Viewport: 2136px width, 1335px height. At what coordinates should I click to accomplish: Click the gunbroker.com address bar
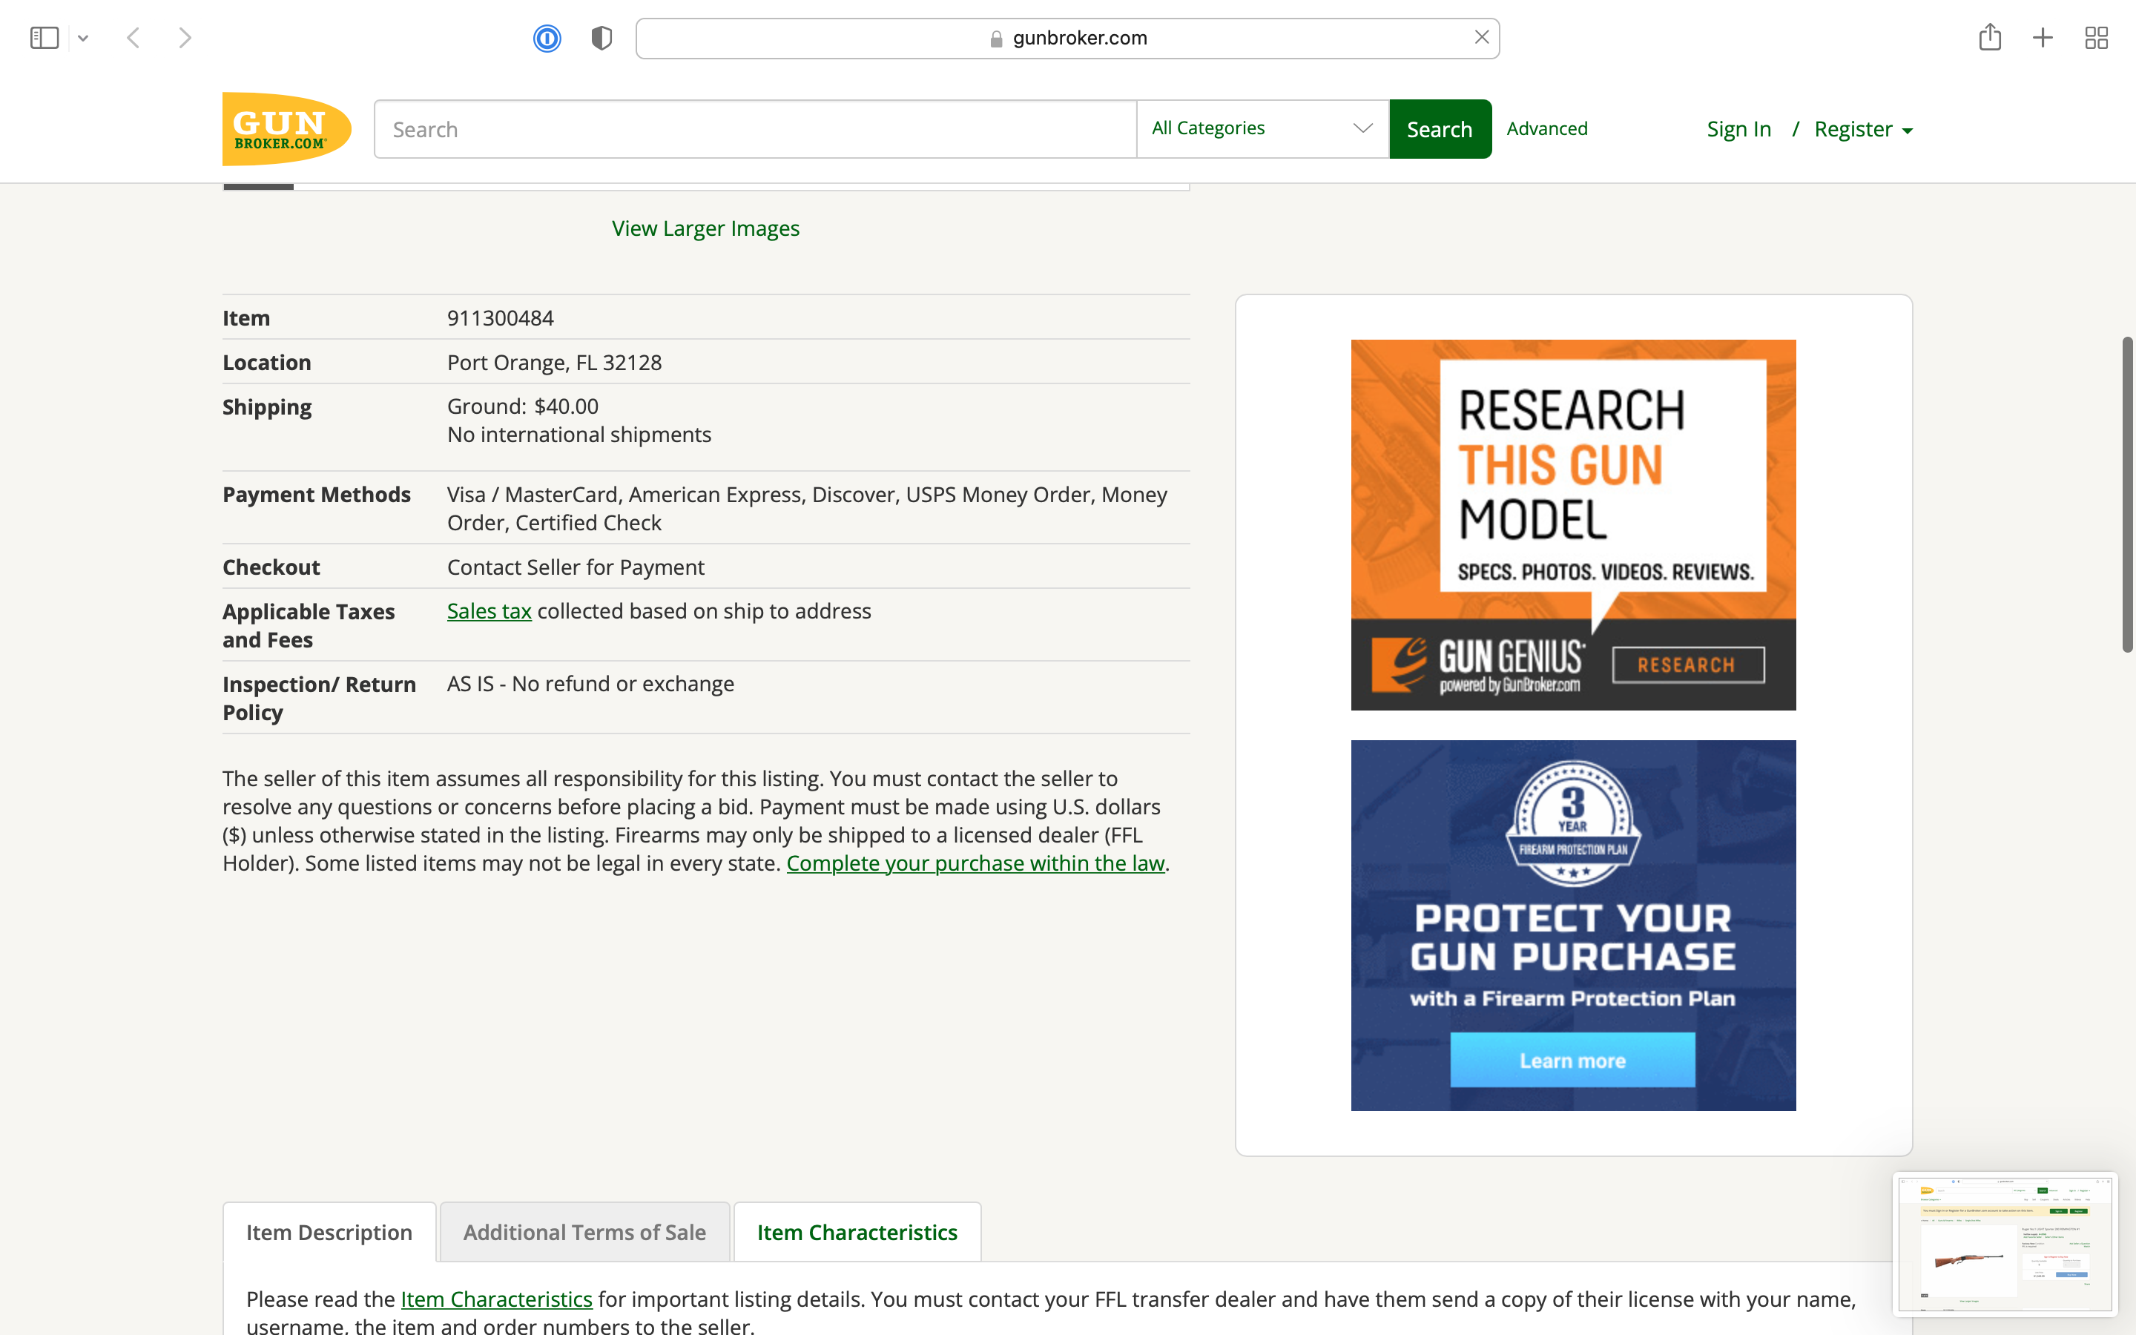click(x=1067, y=38)
